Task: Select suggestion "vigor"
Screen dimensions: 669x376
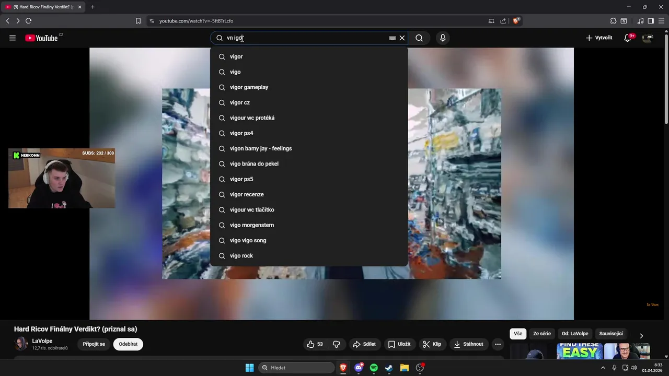Action: coord(309,56)
